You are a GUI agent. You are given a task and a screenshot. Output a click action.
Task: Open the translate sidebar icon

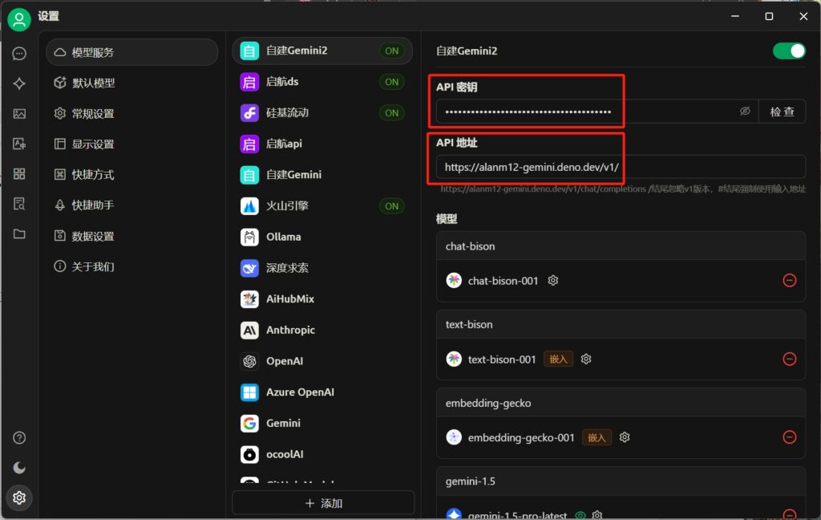19,144
